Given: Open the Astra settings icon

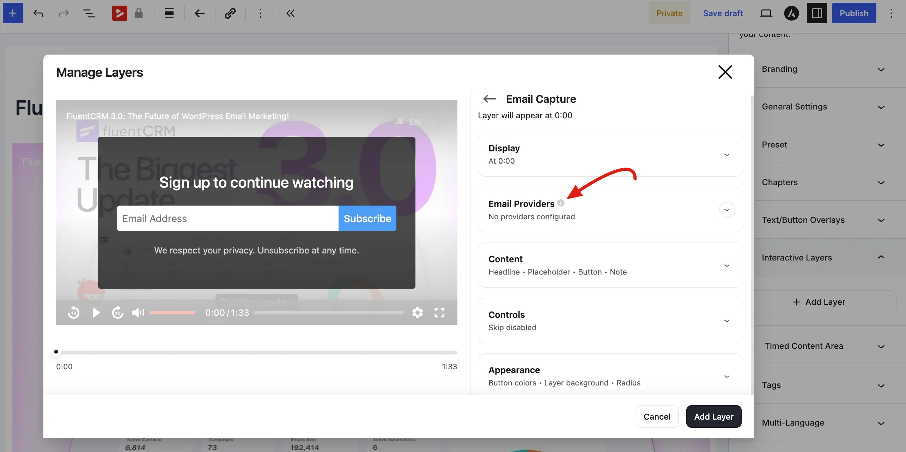Looking at the screenshot, I should pyautogui.click(x=792, y=13).
